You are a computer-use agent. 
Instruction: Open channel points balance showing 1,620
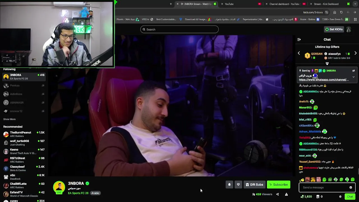(306, 197)
